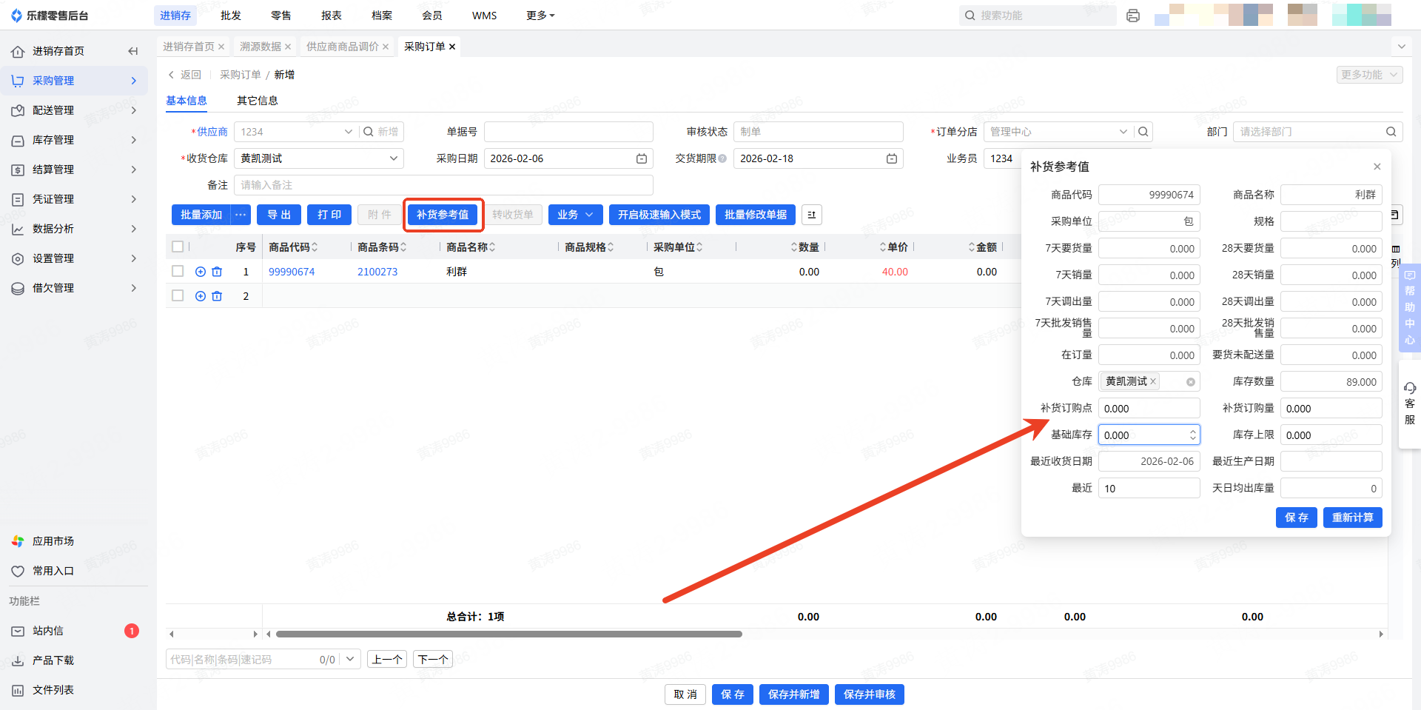Click the 代码|名称|条码|速记码 search field
This screenshot has width=1421, height=710.
pyautogui.click(x=241, y=660)
